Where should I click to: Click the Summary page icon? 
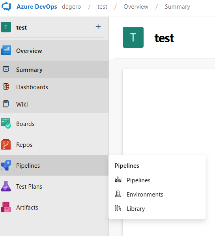[6, 69]
